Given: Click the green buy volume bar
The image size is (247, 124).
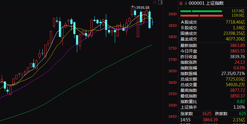Looking at the screenshot, I should [x=201, y=11].
